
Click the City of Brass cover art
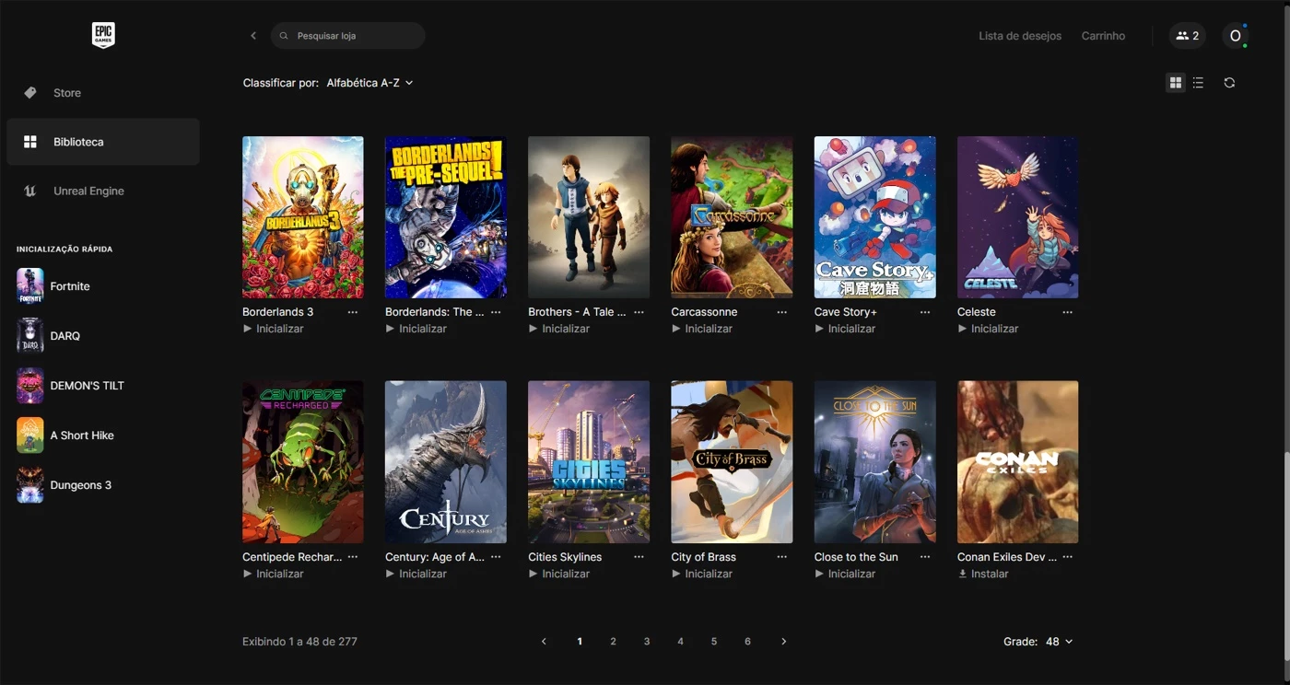click(x=732, y=462)
